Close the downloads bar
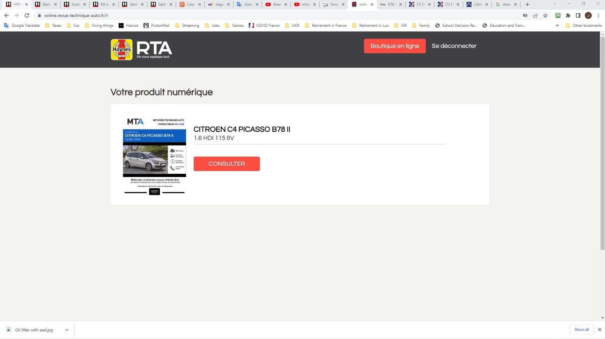Image resolution: width=605 pixels, height=339 pixels. click(x=599, y=330)
